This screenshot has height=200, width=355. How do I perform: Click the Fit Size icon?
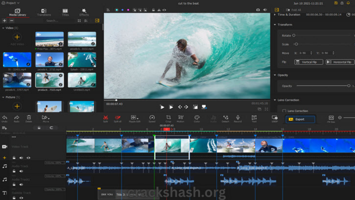[331, 118]
